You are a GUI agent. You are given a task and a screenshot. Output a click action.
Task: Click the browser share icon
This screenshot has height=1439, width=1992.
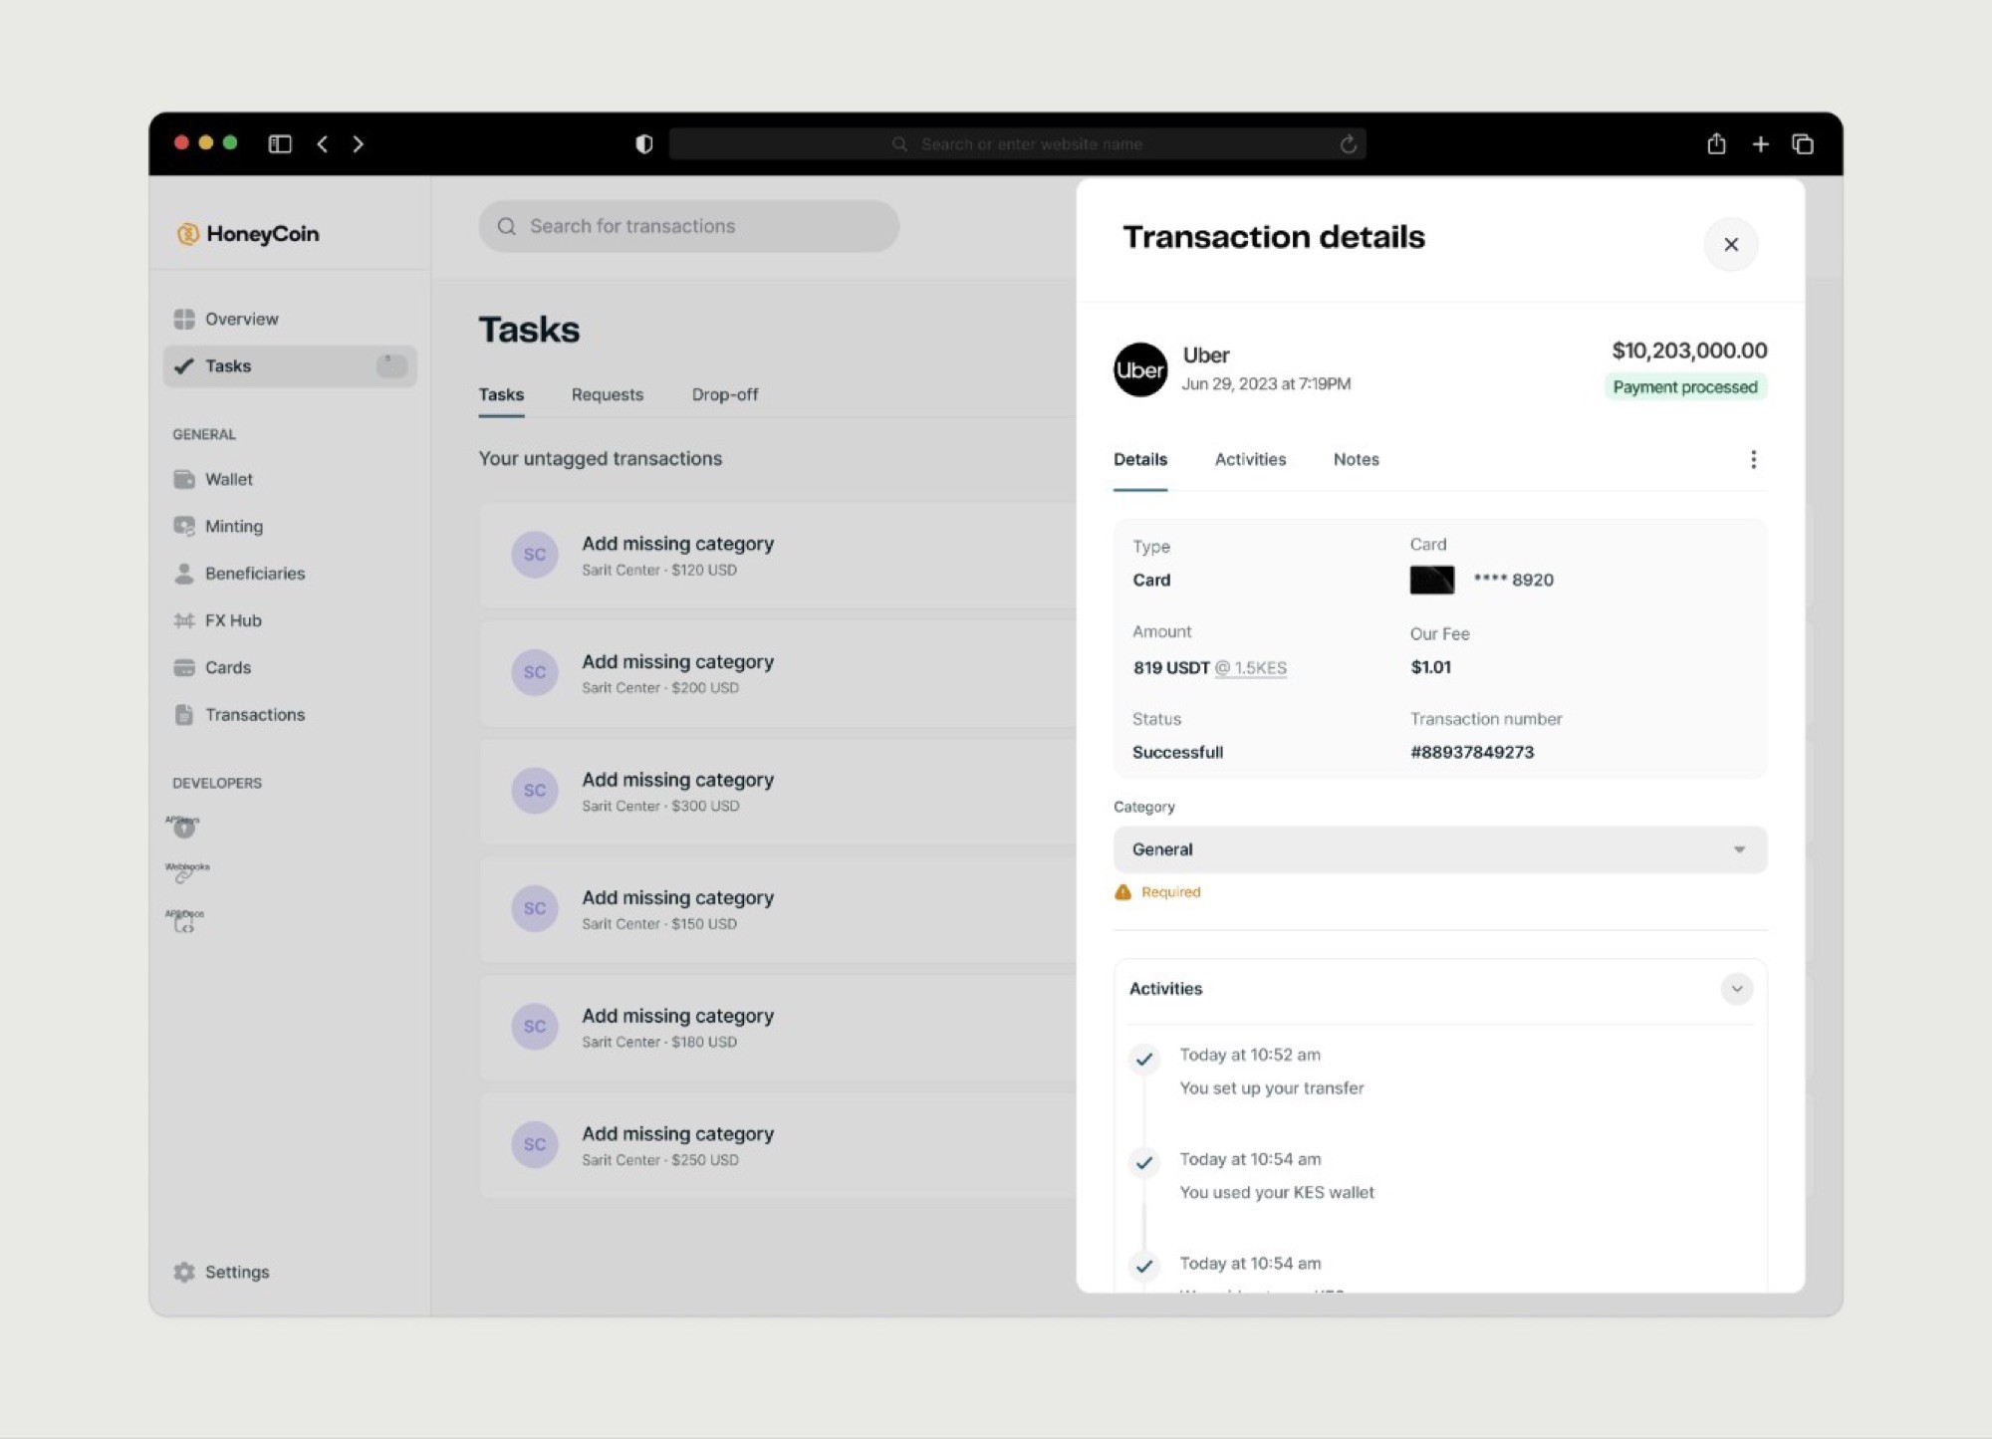pos(1716,143)
